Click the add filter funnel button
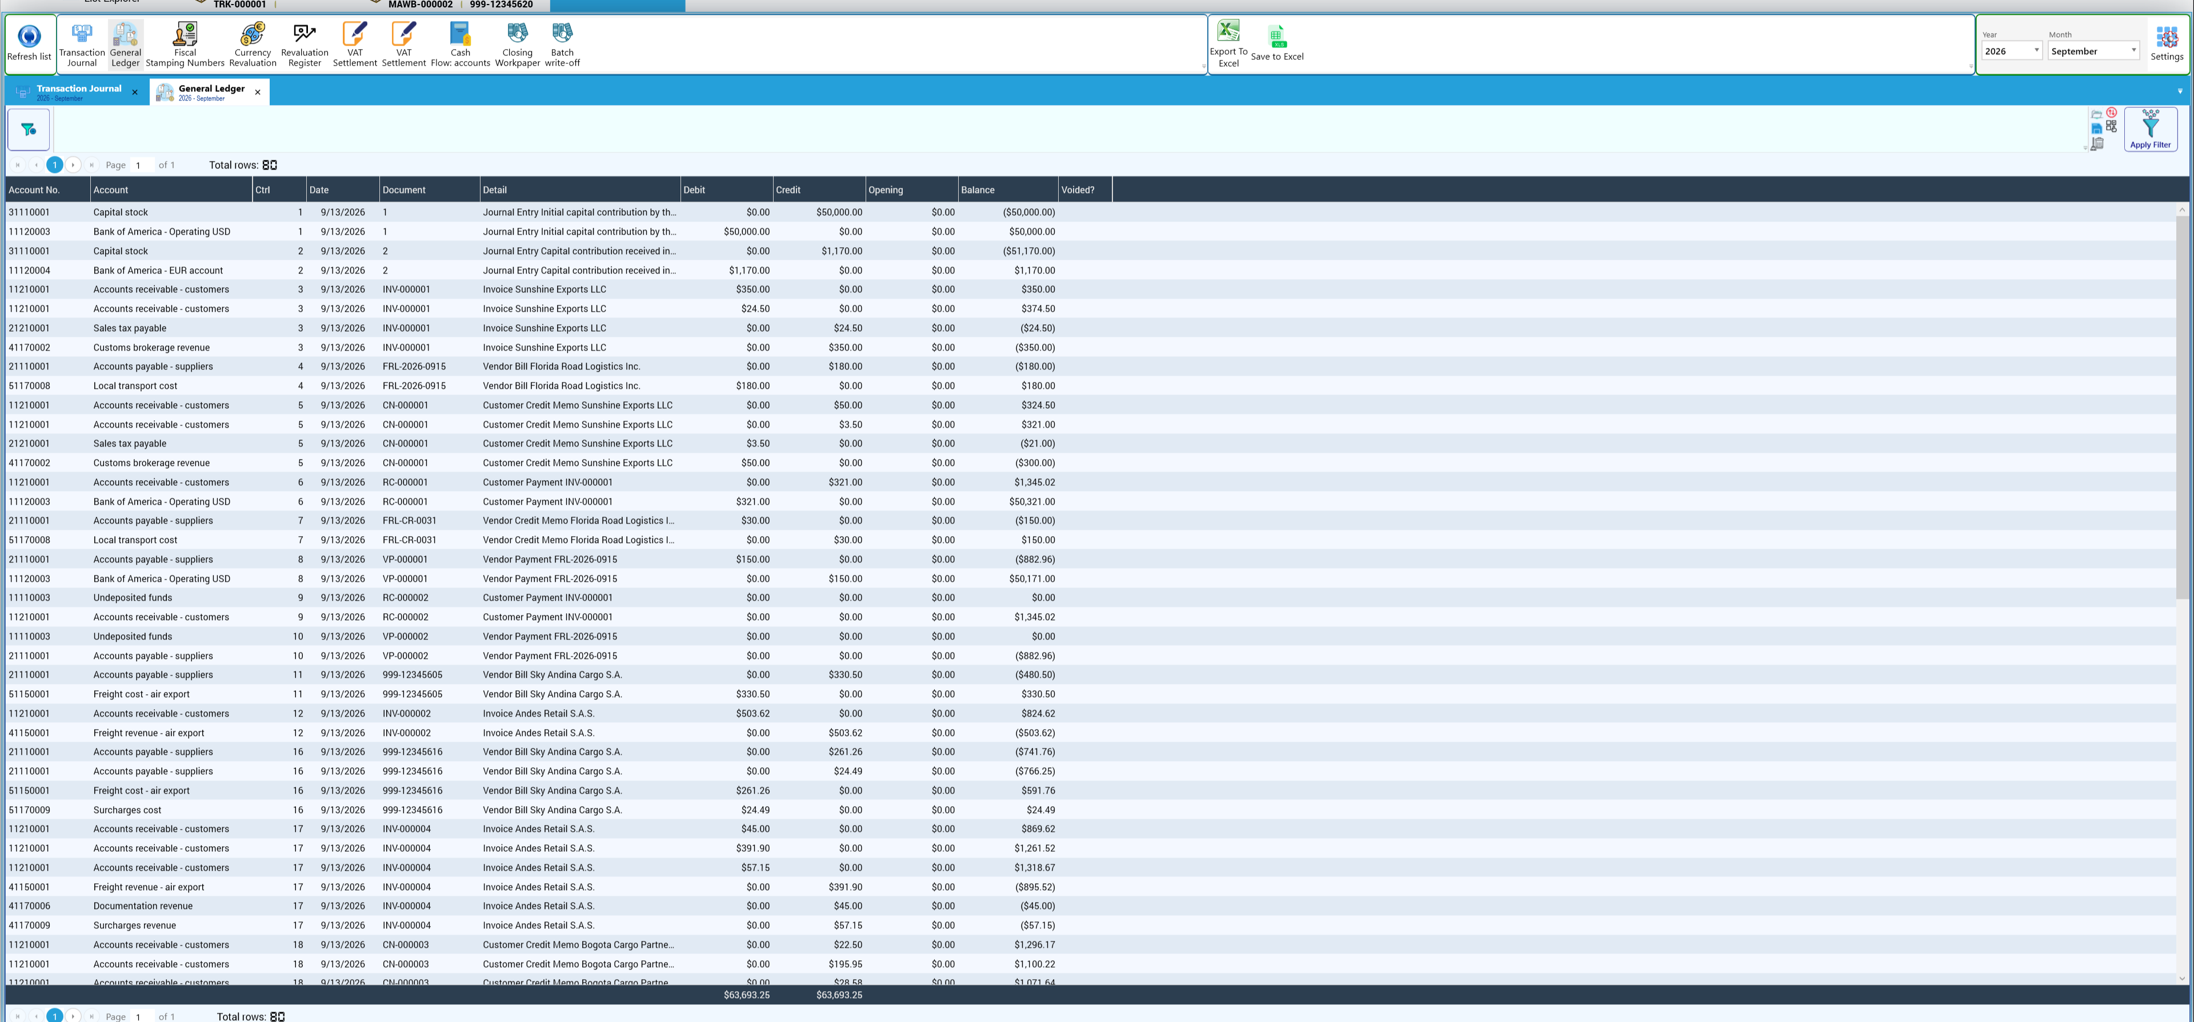Image resolution: width=2194 pixels, height=1022 pixels. (29, 130)
